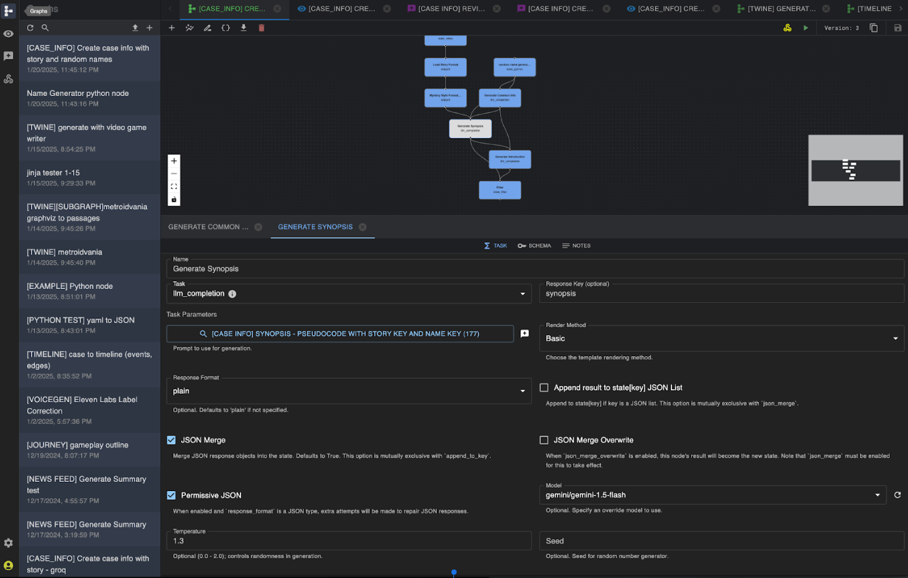The image size is (908, 578).
Task: Open the Model dropdown showing gemini-1.5-flash
Action: pos(713,495)
